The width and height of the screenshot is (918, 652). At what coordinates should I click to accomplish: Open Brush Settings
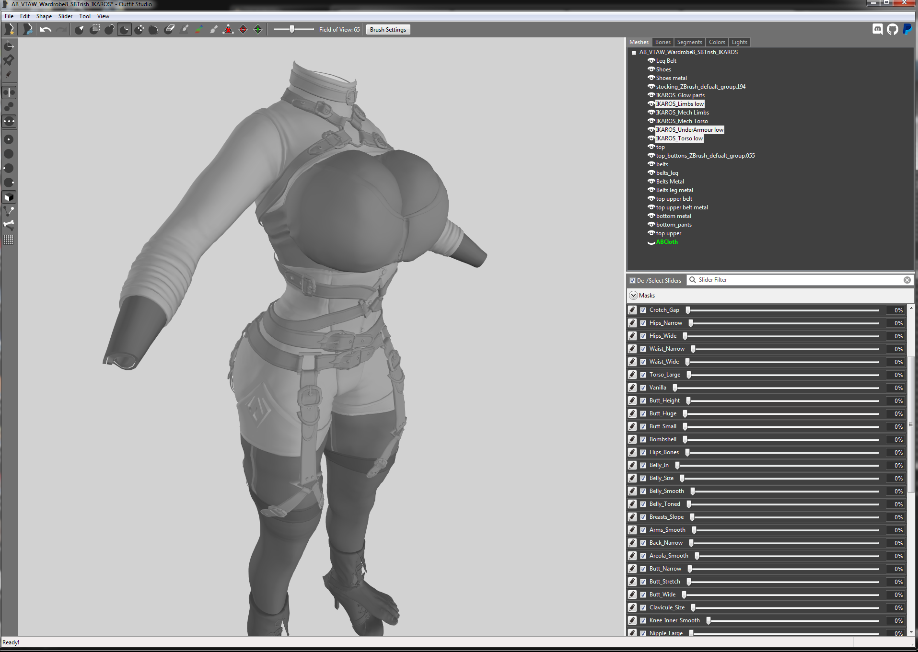click(388, 30)
